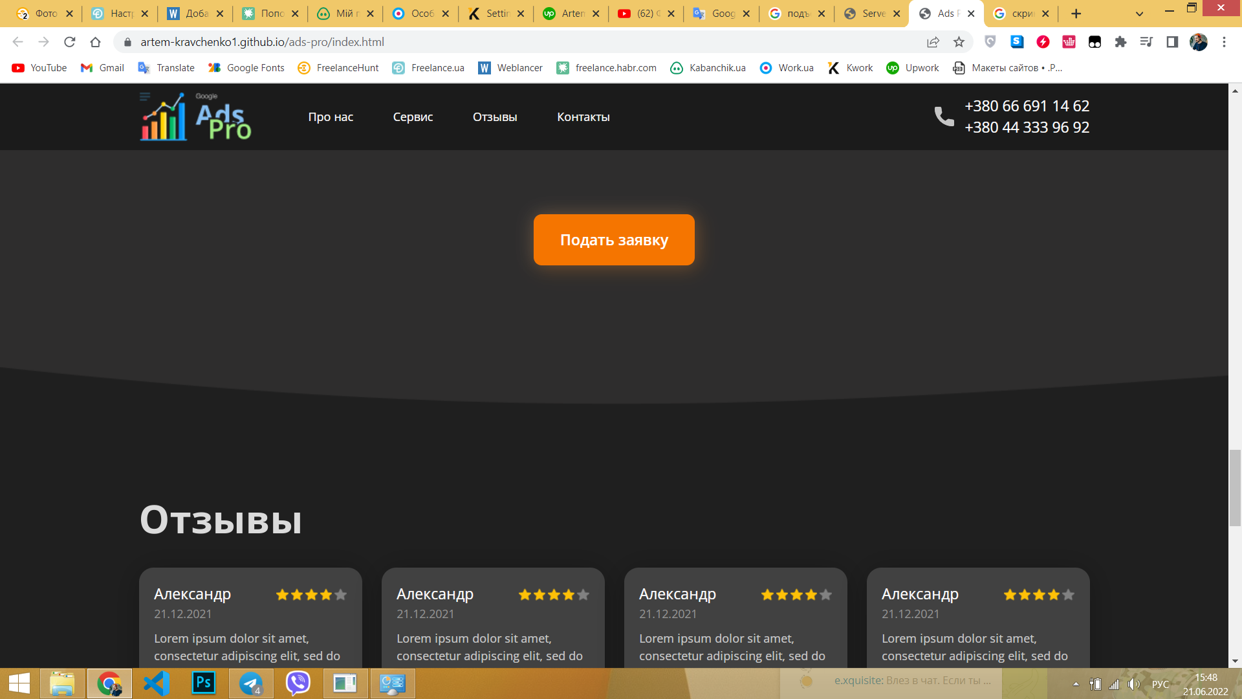Image resolution: width=1242 pixels, height=699 pixels.
Task: Open the Extensions puzzle icon
Action: point(1120,42)
